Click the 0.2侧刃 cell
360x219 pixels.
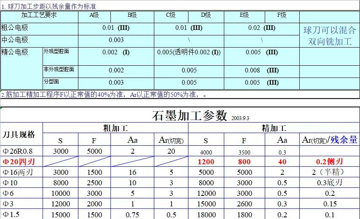pos(330,162)
